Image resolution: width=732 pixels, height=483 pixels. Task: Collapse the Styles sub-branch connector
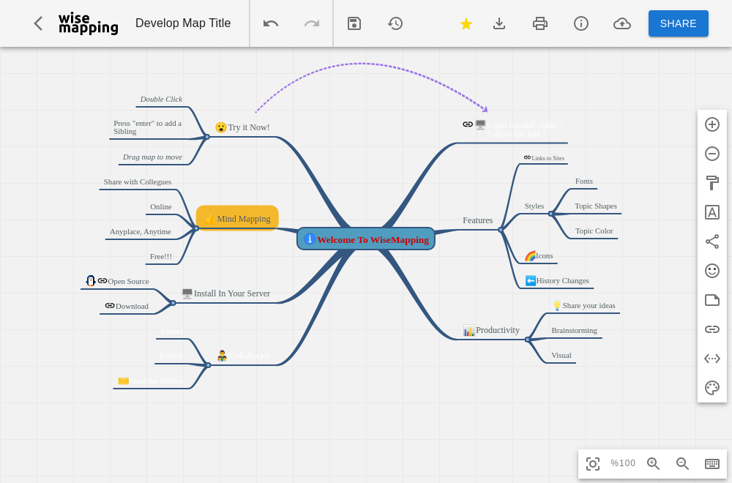(551, 214)
